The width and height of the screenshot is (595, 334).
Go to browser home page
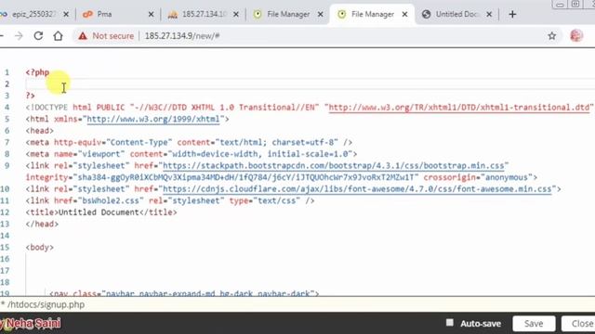point(58,36)
